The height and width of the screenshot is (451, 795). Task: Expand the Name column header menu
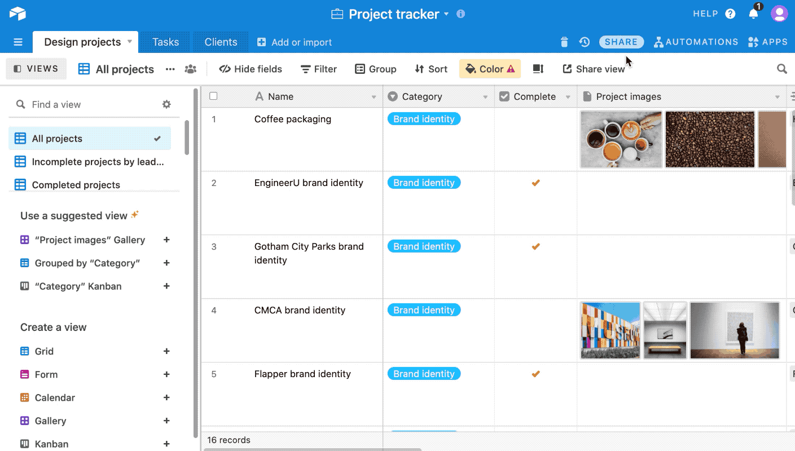tap(374, 96)
